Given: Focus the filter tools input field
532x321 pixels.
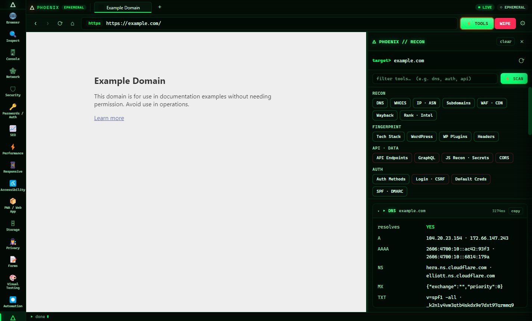Looking at the screenshot, I should click(x=435, y=79).
